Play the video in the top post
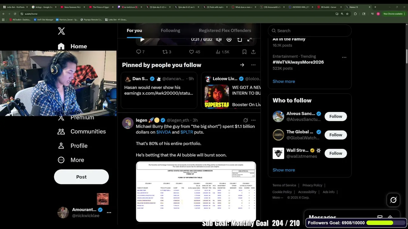408x229 pixels. point(142,39)
